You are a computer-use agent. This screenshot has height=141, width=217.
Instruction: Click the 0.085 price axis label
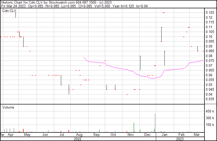210,51
